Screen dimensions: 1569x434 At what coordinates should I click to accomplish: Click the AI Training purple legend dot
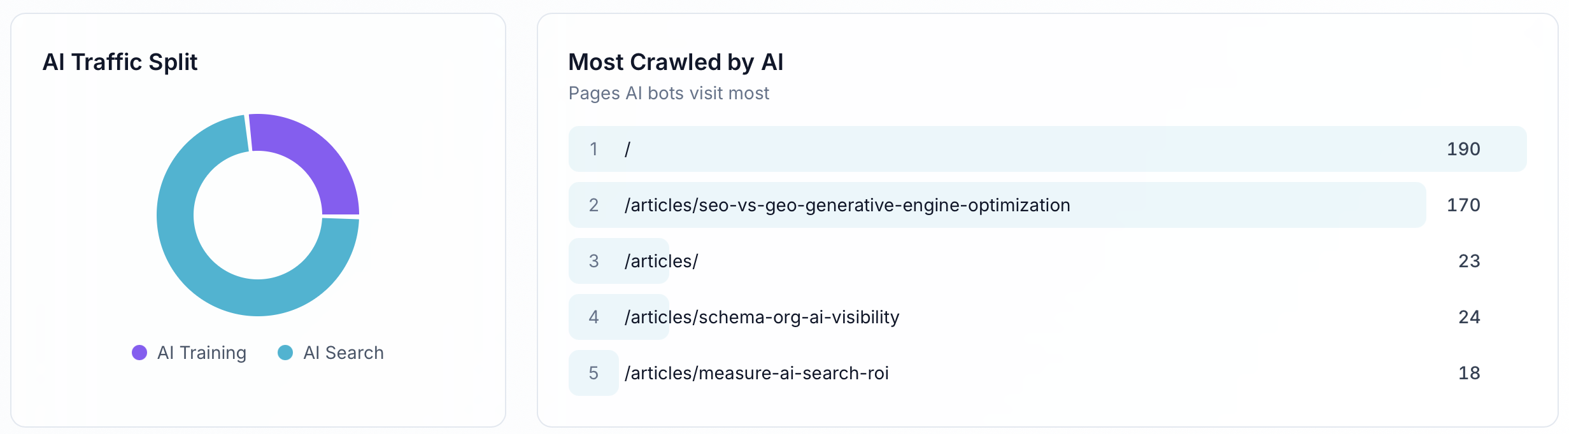pyautogui.click(x=139, y=352)
